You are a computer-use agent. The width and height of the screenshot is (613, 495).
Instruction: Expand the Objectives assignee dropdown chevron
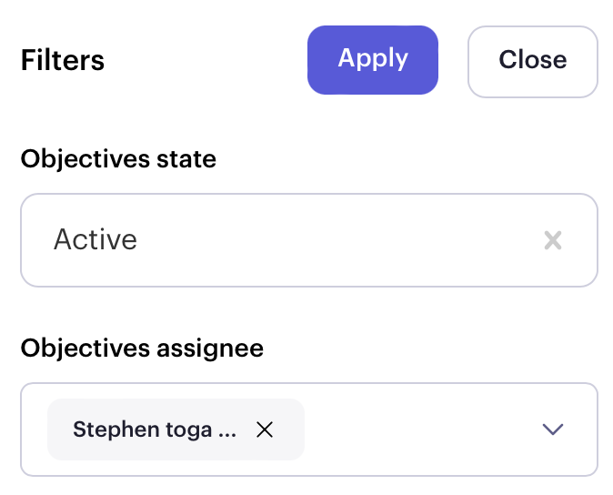click(553, 429)
